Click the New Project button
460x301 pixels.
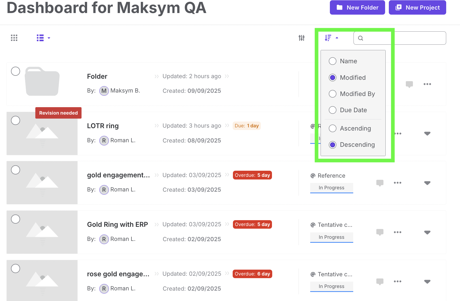pos(417,7)
